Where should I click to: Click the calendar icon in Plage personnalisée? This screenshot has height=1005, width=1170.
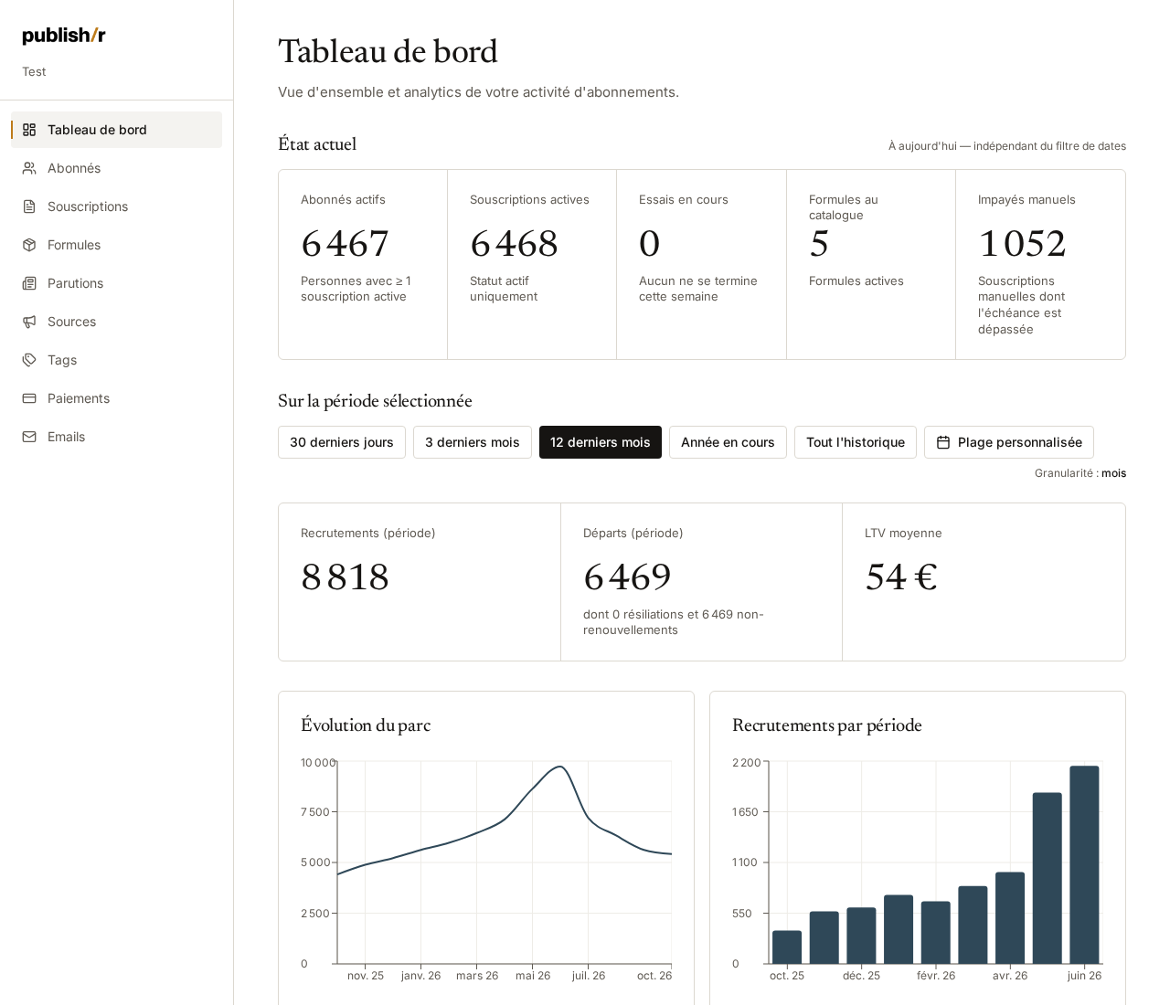943,442
